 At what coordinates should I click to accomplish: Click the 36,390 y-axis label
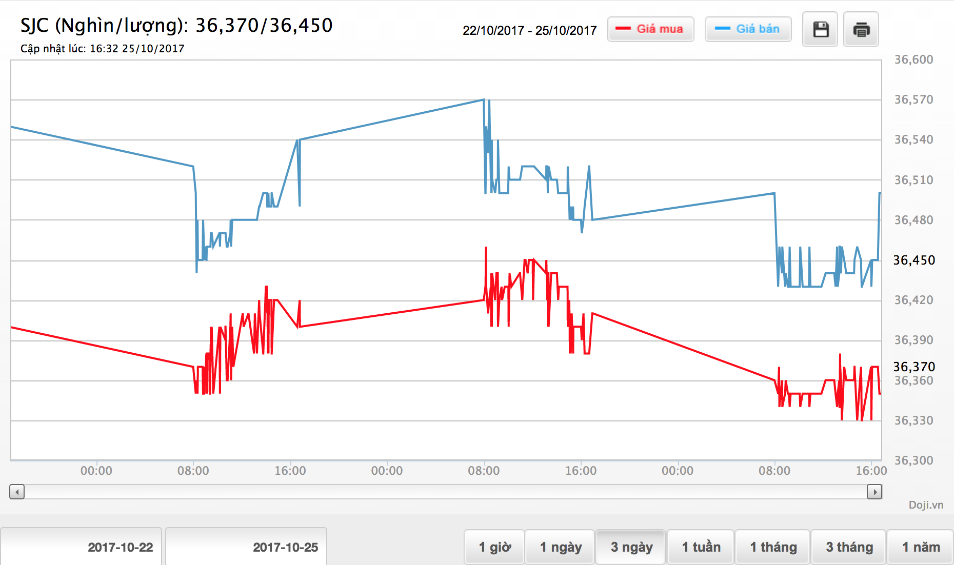point(913,340)
